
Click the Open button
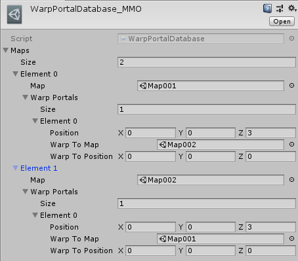point(282,22)
